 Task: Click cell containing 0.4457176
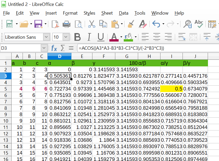[x=195, y=76]
